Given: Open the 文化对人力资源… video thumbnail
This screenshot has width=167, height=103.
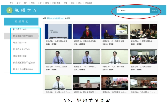Looking at the screenshot, I should tap(58, 57).
